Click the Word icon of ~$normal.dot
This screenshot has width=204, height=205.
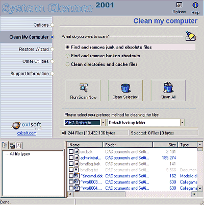tap(76, 176)
